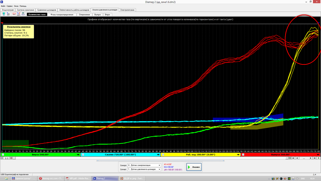The height and width of the screenshot is (181, 321).
Task: Click the Diamag 2 taskbar item
Action: [104, 178]
